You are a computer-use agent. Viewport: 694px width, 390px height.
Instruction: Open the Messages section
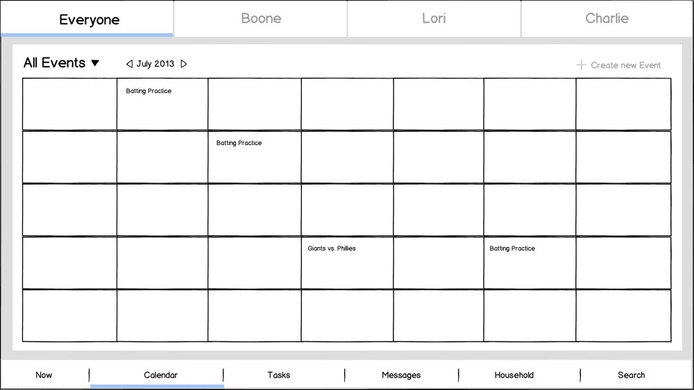[x=401, y=375]
